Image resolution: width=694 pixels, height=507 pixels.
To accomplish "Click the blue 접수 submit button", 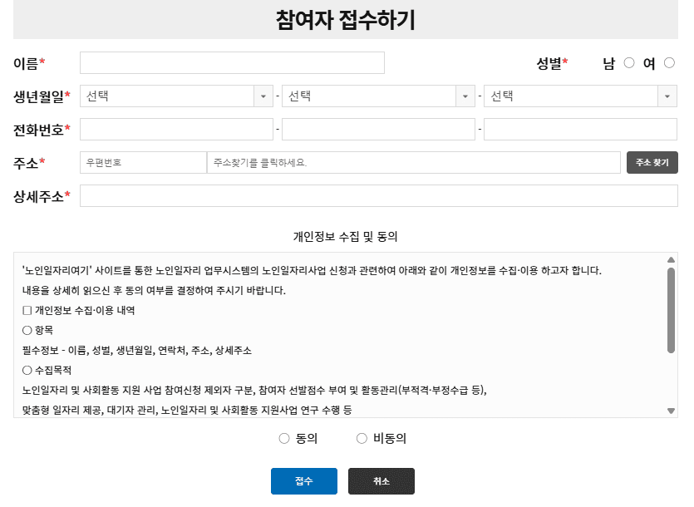I will 303,481.
